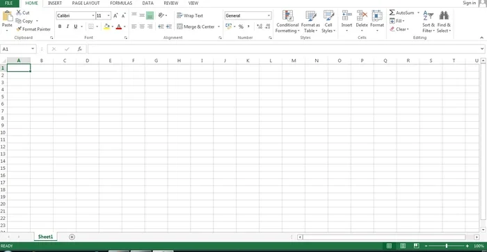Select Top Align icon

pos(134,15)
